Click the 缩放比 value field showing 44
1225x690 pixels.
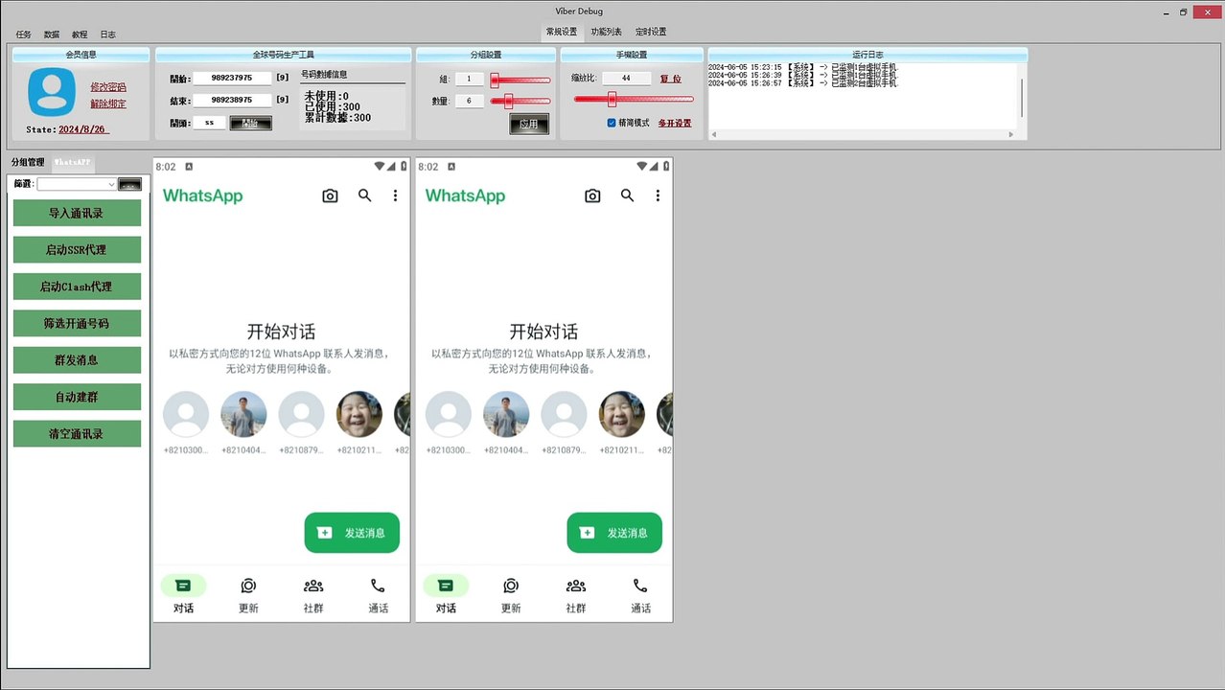click(x=627, y=79)
